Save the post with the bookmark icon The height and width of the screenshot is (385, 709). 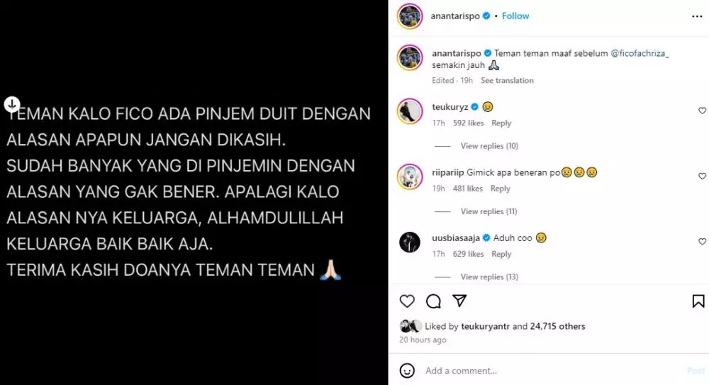[x=698, y=301]
